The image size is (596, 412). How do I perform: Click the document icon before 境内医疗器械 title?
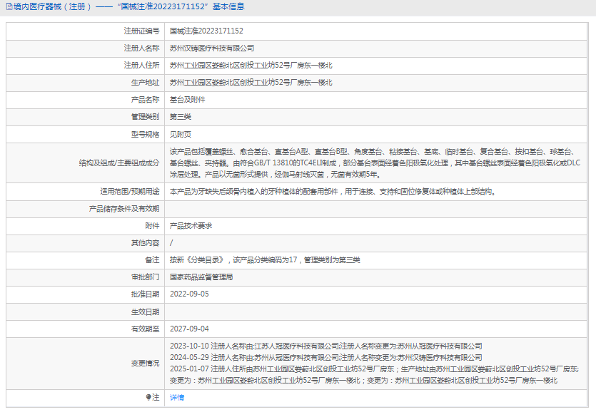9,7
